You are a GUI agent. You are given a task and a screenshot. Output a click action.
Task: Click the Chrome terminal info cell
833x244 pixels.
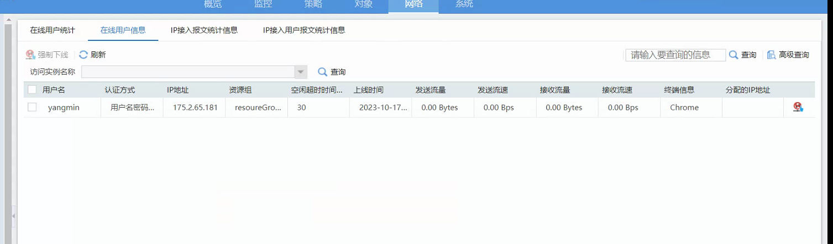coord(684,108)
